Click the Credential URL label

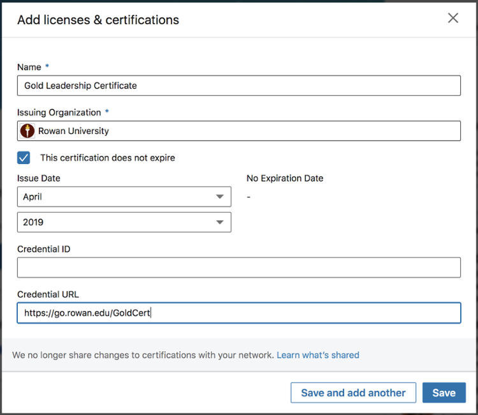(x=48, y=294)
